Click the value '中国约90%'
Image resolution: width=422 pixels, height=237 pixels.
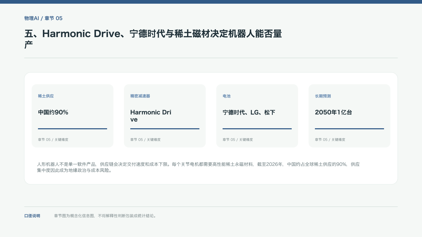coord(53,112)
